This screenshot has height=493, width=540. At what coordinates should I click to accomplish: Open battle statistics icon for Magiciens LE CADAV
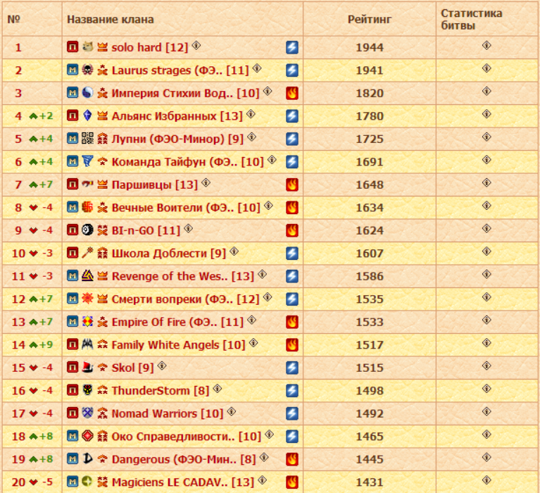click(x=486, y=480)
